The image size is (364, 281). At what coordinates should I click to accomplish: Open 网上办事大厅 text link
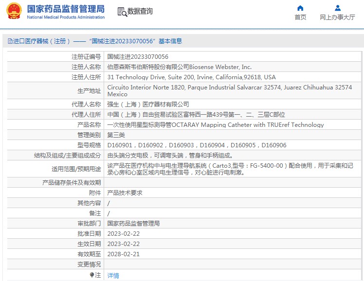click(x=338, y=18)
